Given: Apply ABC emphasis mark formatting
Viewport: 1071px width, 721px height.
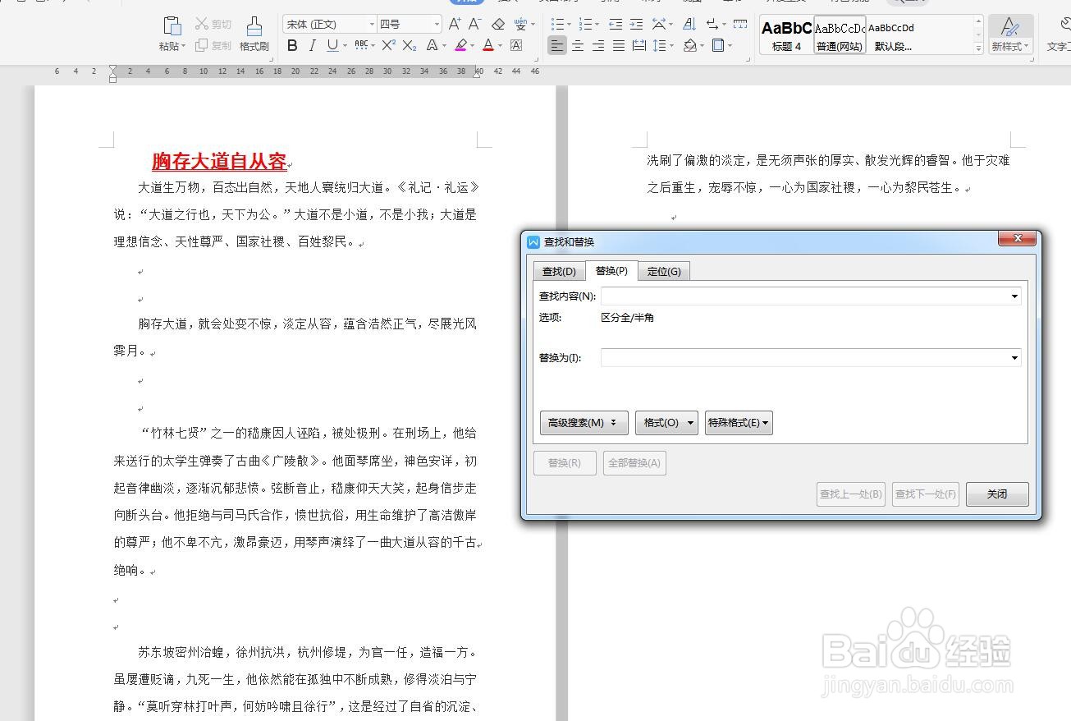Looking at the screenshot, I should 361,46.
